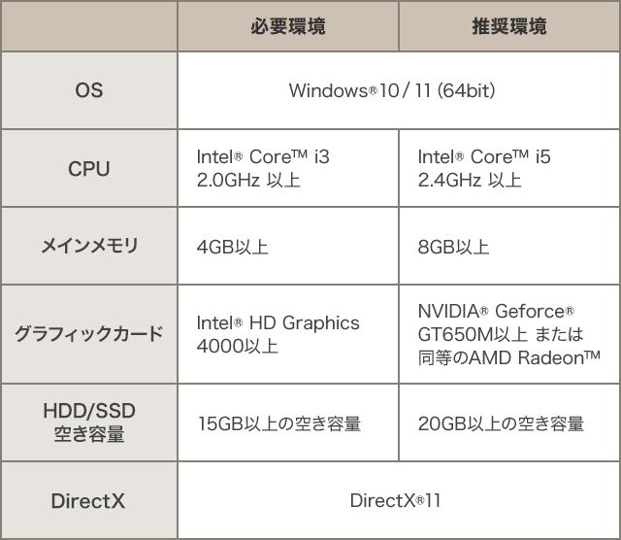Click the 15GB以上の空き容量 cell
621x540 pixels.
click(x=288, y=422)
